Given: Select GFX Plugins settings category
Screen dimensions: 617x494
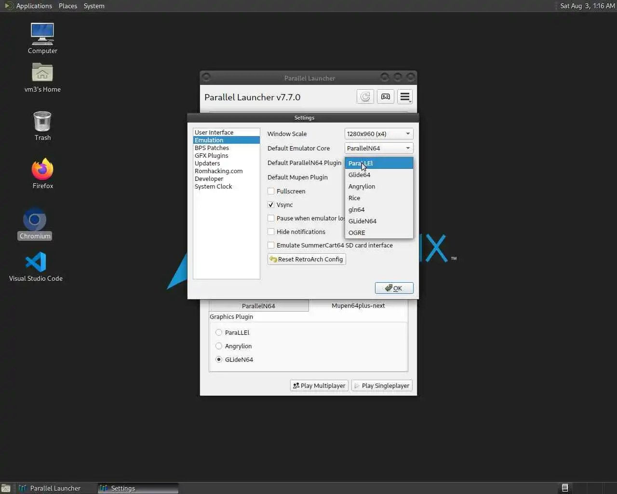Looking at the screenshot, I should 226,155.
